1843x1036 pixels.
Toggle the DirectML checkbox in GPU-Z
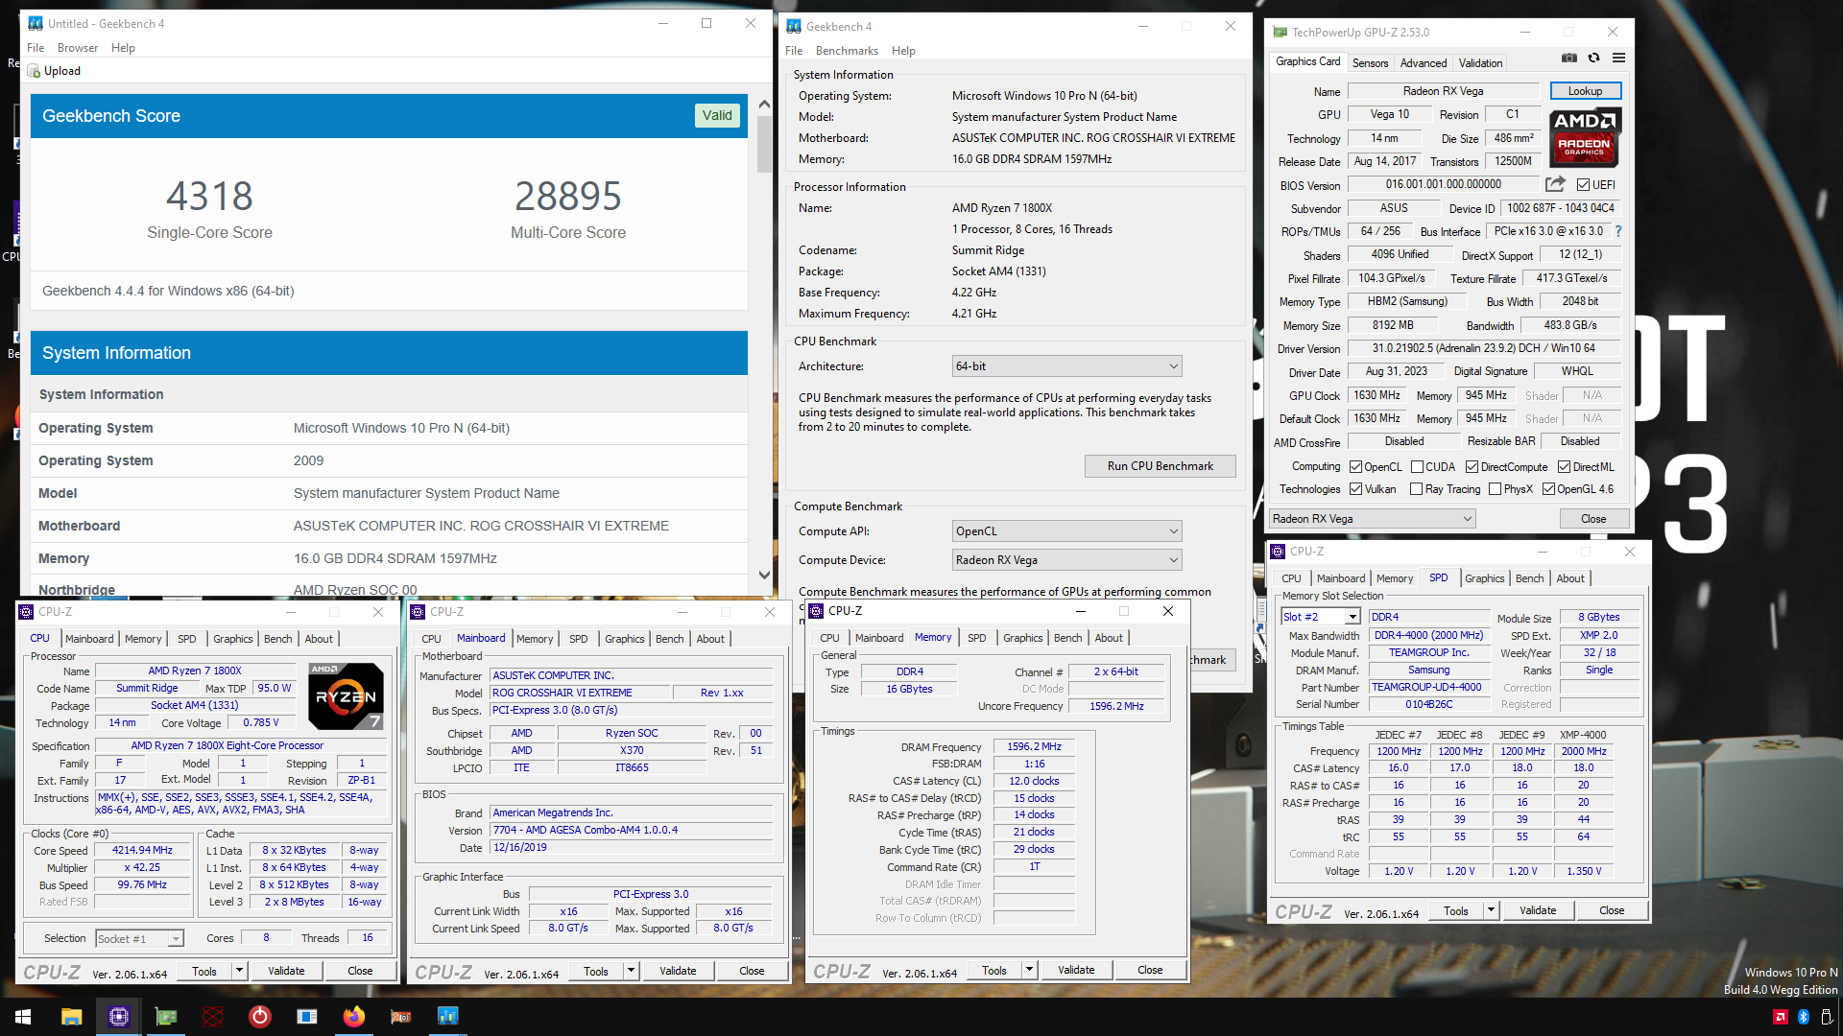(x=1564, y=467)
